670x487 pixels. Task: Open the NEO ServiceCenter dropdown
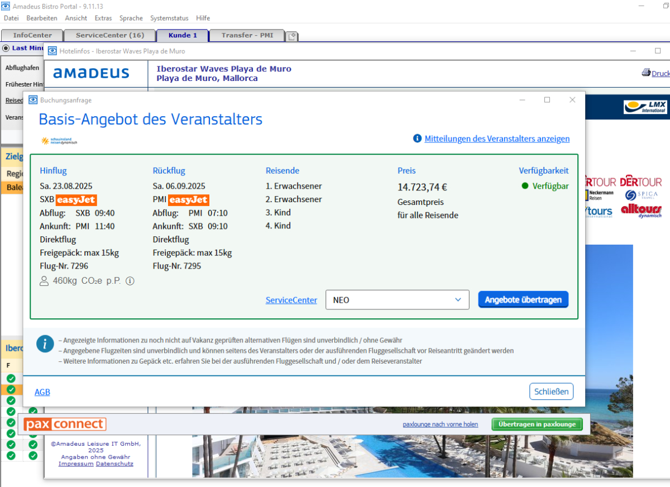(x=398, y=300)
